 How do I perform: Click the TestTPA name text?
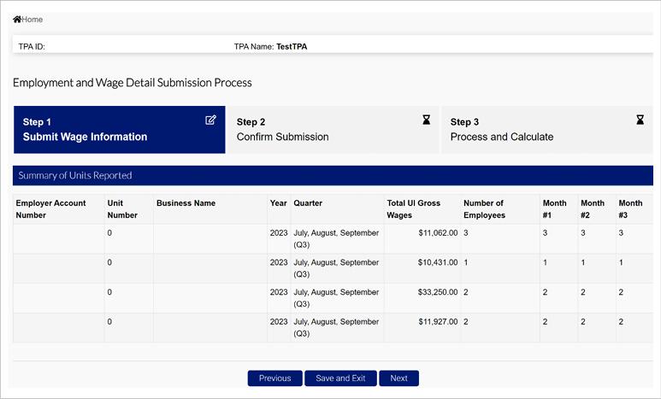pyautogui.click(x=292, y=47)
